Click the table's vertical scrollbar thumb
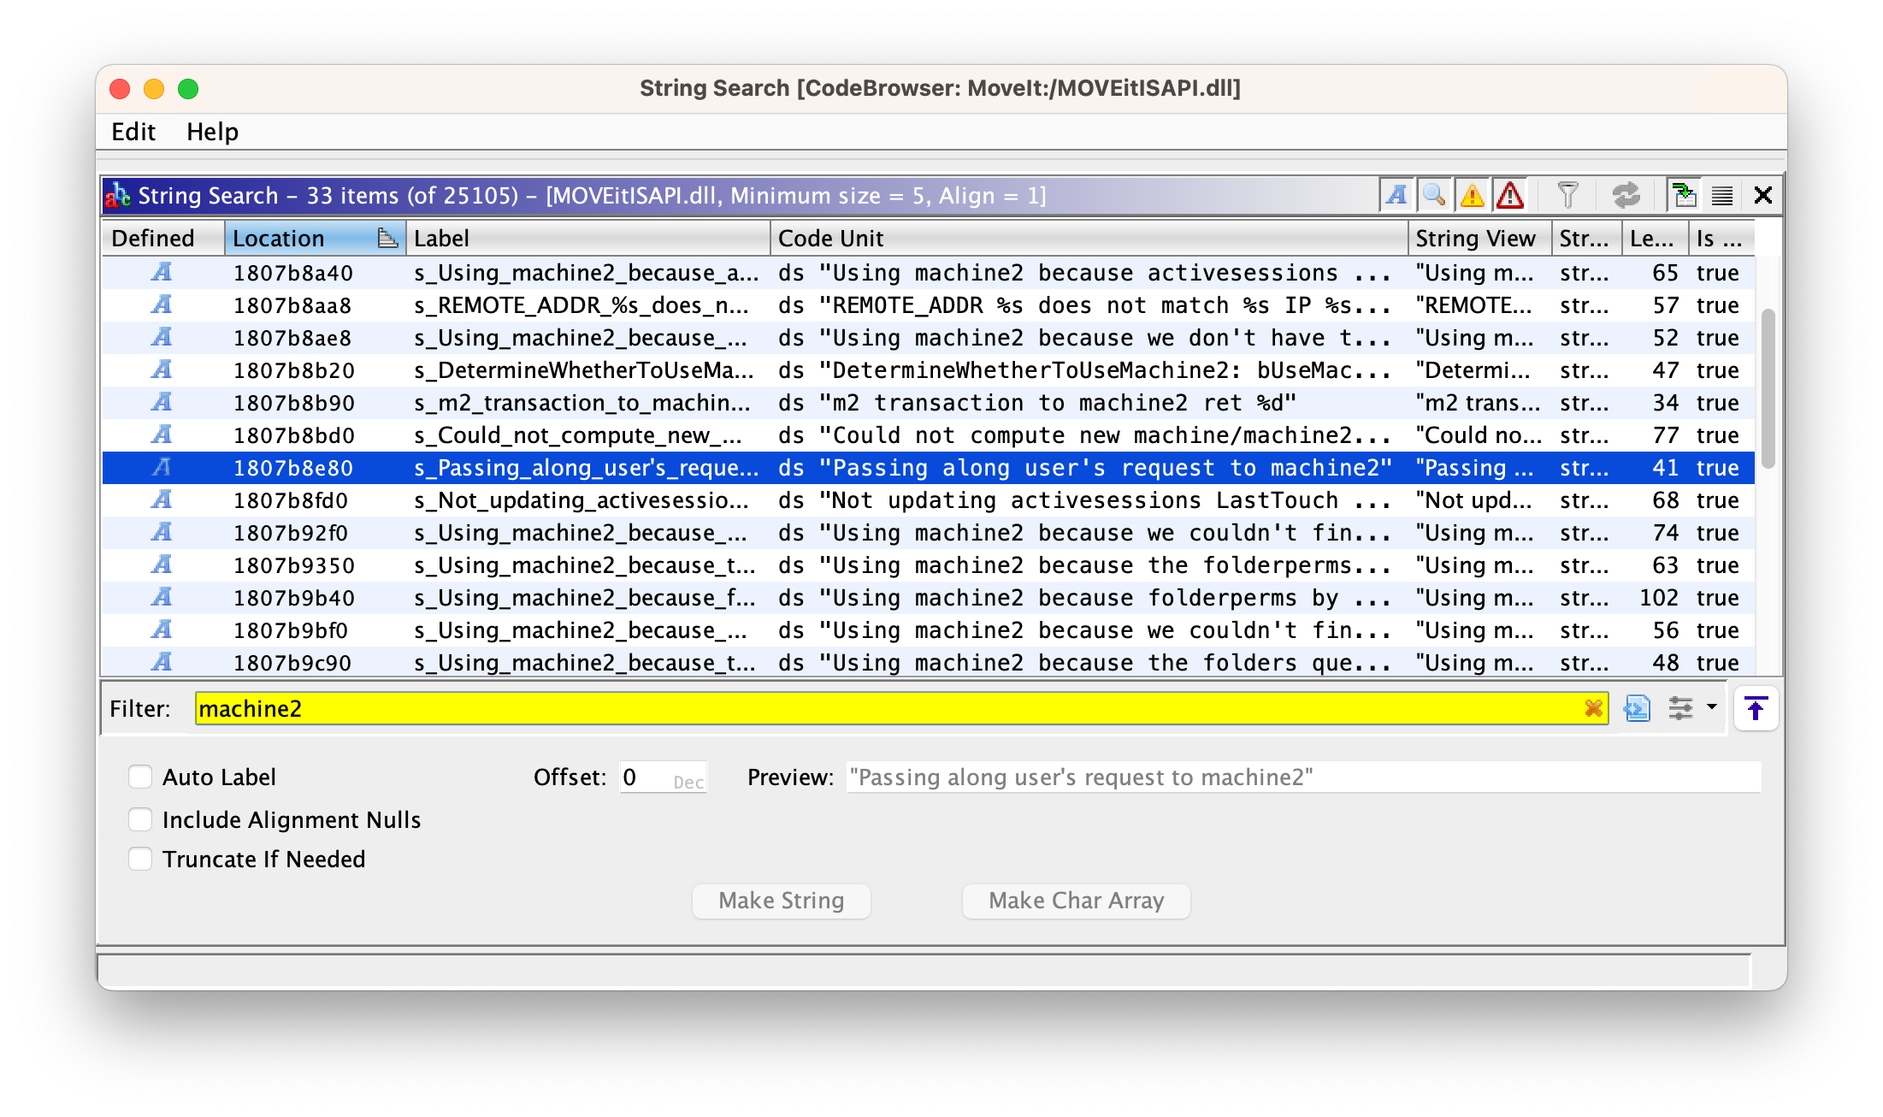 point(1768,388)
